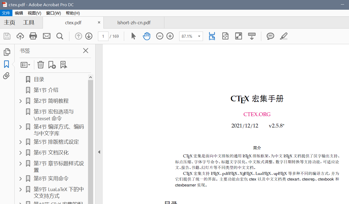The width and height of the screenshot is (349, 204).
Task: Click the Save file icon
Action: pyautogui.click(x=7, y=36)
